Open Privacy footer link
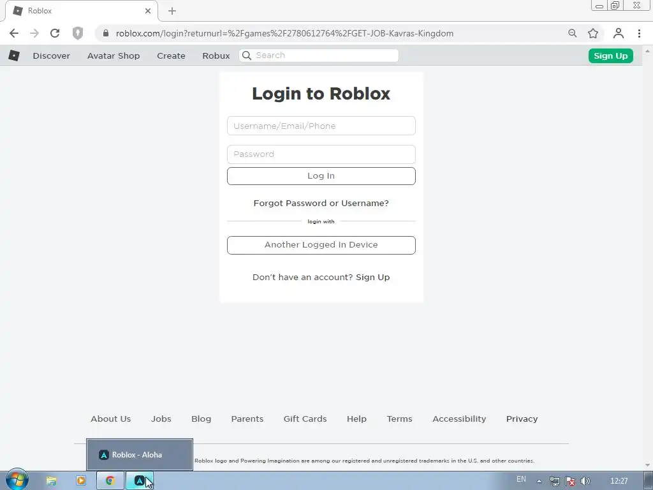Screen dimensions: 653x490 pos(522,419)
